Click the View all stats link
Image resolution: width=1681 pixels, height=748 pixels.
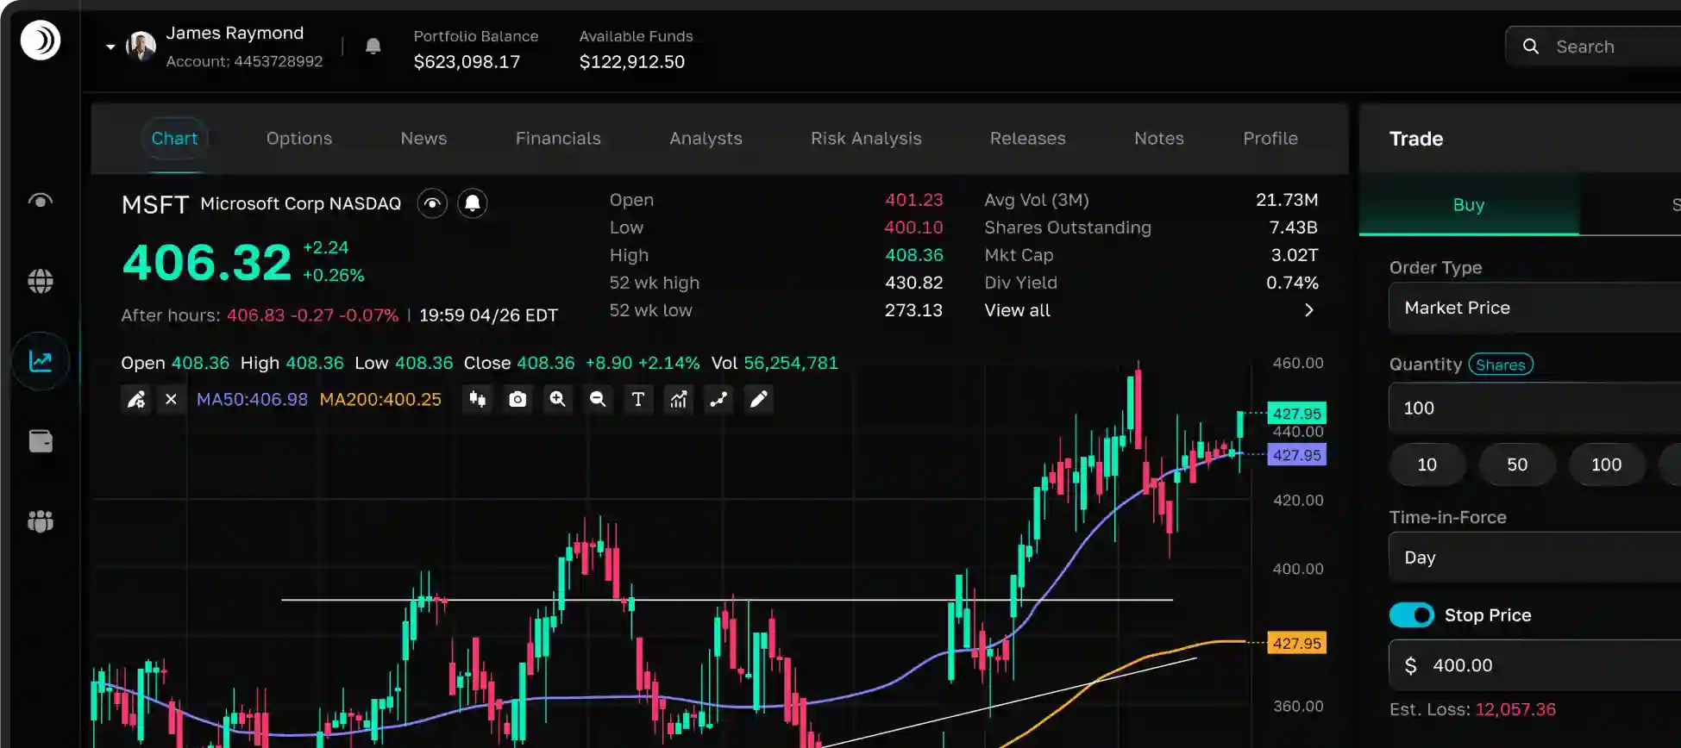[1018, 310]
